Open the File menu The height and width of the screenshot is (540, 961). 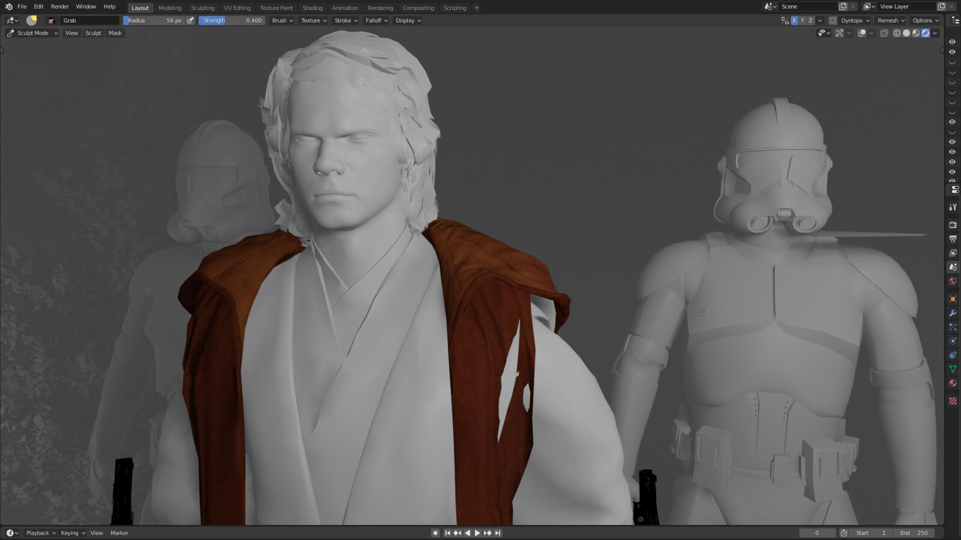22,7
